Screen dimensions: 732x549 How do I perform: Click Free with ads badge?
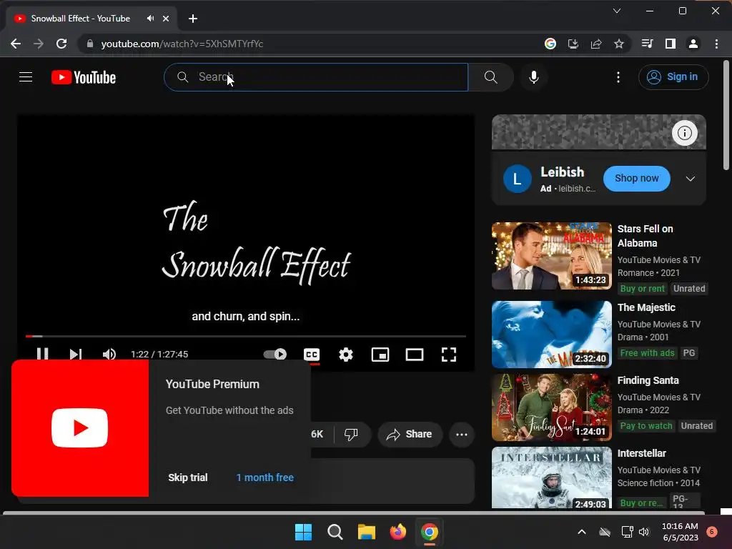(x=647, y=353)
